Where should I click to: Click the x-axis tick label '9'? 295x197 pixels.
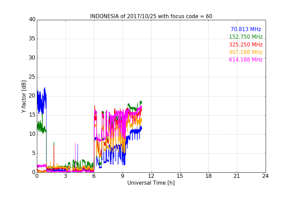pyautogui.click(x=123, y=176)
